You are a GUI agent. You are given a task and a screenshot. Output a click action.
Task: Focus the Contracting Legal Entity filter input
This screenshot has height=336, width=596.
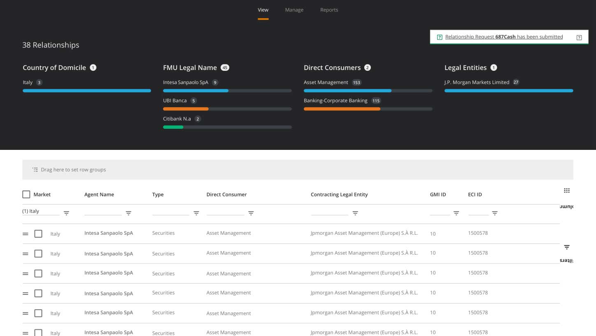pos(330,212)
